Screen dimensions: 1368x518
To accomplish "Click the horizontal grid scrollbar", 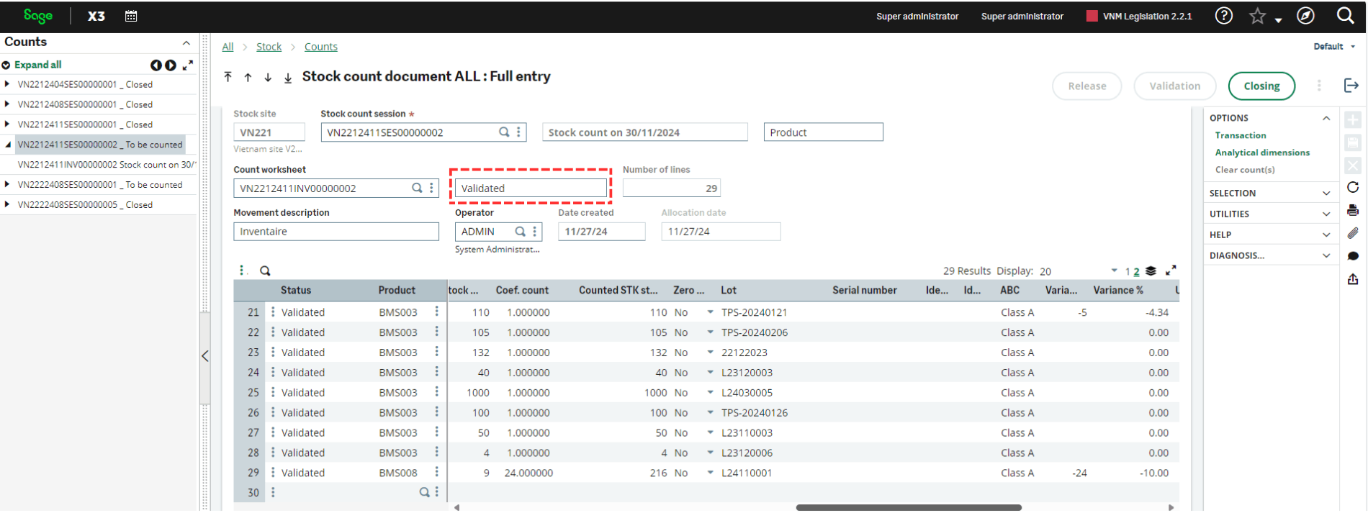I will click(909, 507).
